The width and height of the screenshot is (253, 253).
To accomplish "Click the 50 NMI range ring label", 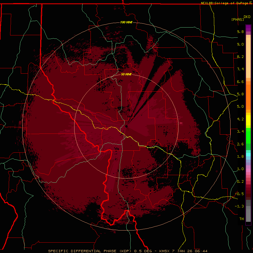I will point(126,74).
